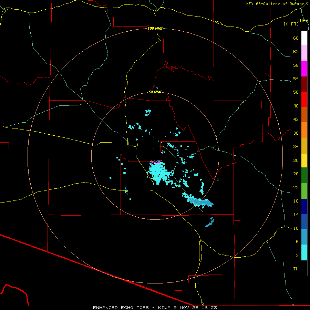310x310 pixels.
Task: Click the orange 42 K FT legend swatch
Action: click(304, 130)
